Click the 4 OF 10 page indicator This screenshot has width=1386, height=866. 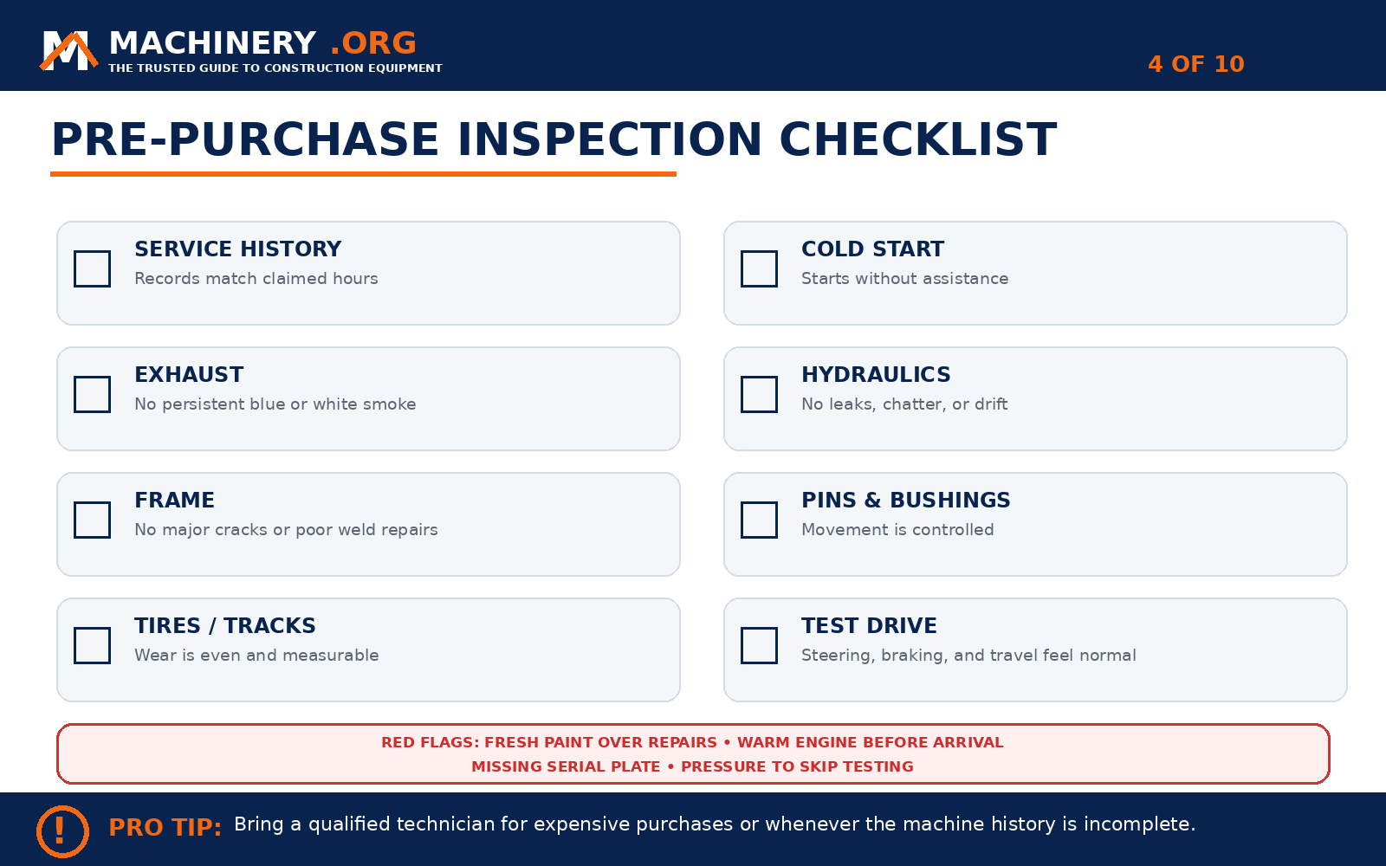coord(1195,64)
